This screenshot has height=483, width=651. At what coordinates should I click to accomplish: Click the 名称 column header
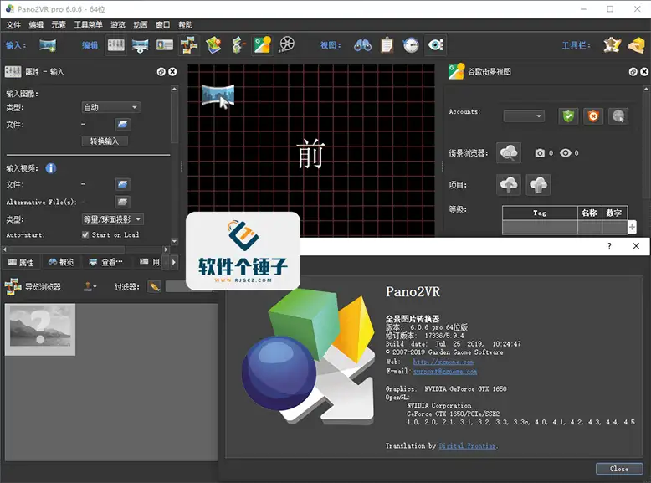(590, 213)
